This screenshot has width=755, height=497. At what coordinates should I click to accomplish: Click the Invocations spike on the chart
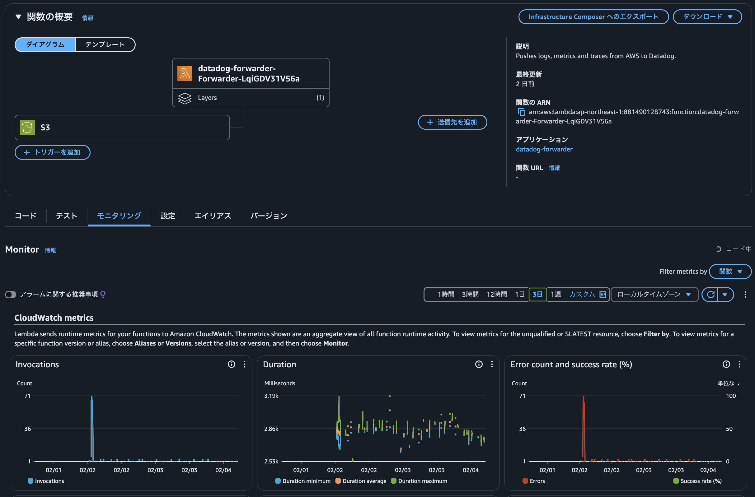[x=92, y=429]
